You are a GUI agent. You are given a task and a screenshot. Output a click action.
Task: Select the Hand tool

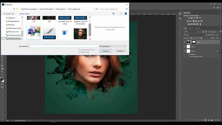coord(2,69)
